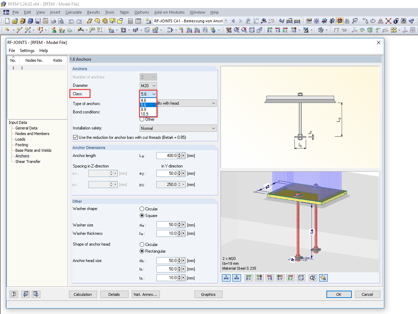Open the Add-on Modules menu
The width and height of the screenshot is (418, 314).
[169, 12]
